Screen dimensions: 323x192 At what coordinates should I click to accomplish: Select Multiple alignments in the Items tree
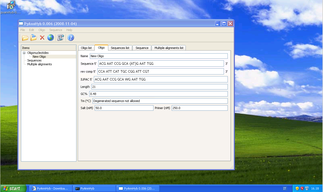[x=39, y=64]
